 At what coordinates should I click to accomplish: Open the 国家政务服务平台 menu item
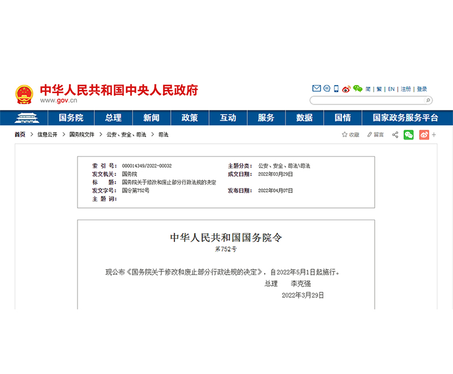coord(405,118)
